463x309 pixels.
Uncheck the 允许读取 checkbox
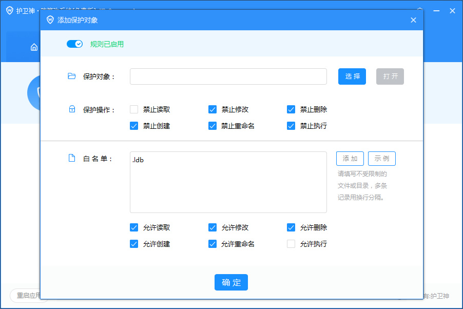pyautogui.click(x=134, y=227)
